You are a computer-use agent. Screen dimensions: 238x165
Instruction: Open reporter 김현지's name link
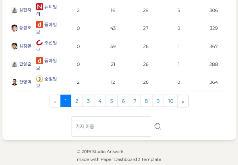[x=25, y=10]
